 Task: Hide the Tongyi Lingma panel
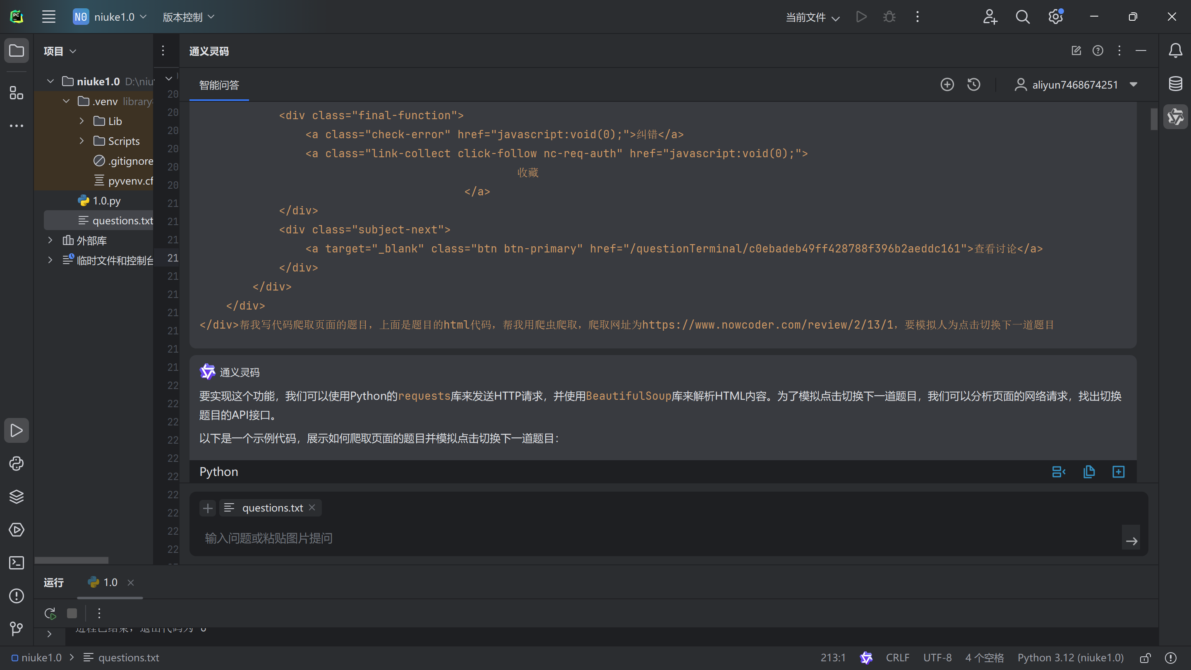[x=1141, y=50]
